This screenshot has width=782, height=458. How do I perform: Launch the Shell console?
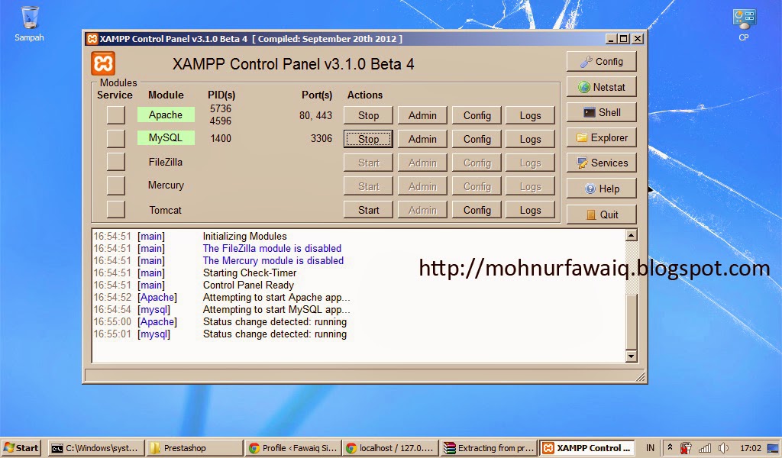[x=602, y=113]
